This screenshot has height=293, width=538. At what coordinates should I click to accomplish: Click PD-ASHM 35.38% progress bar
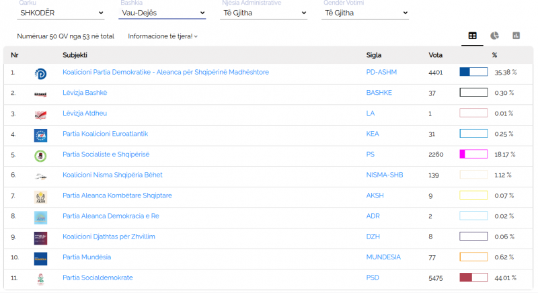tap(473, 72)
